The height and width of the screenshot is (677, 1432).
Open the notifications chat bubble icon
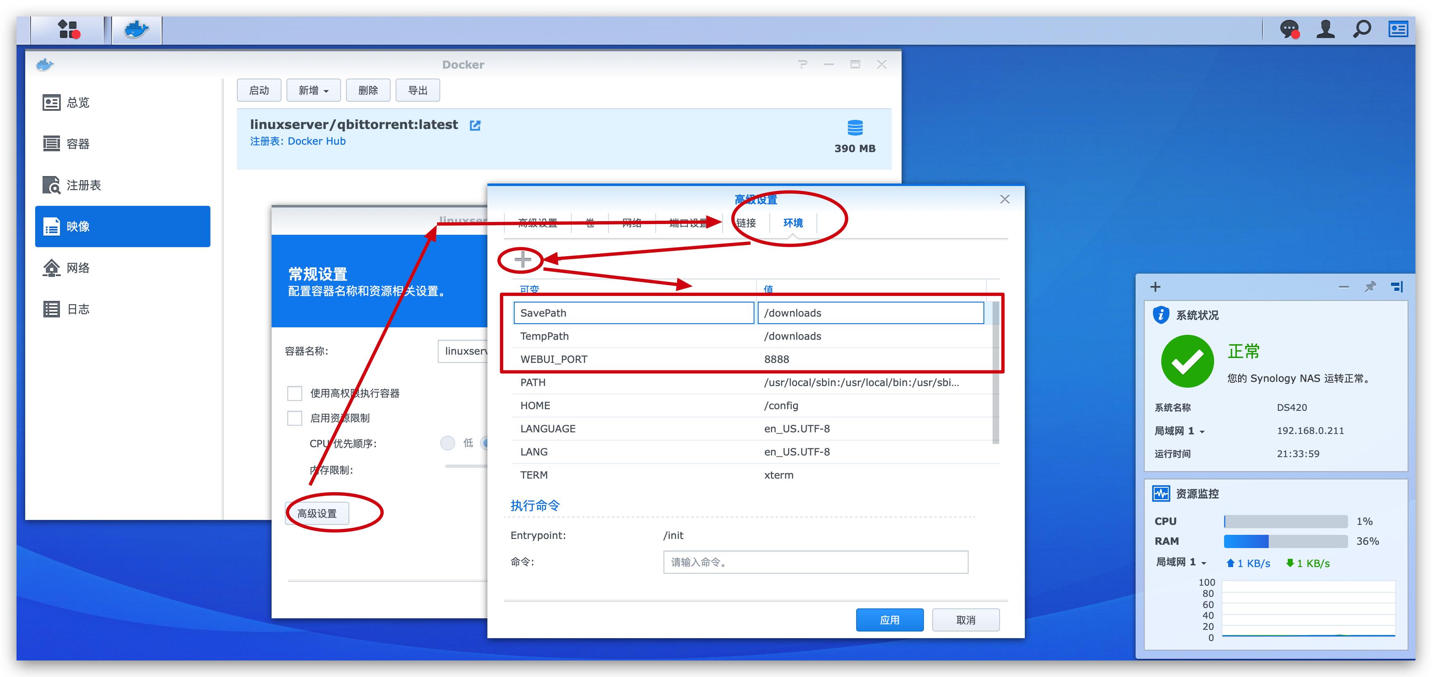(1289, 29)
